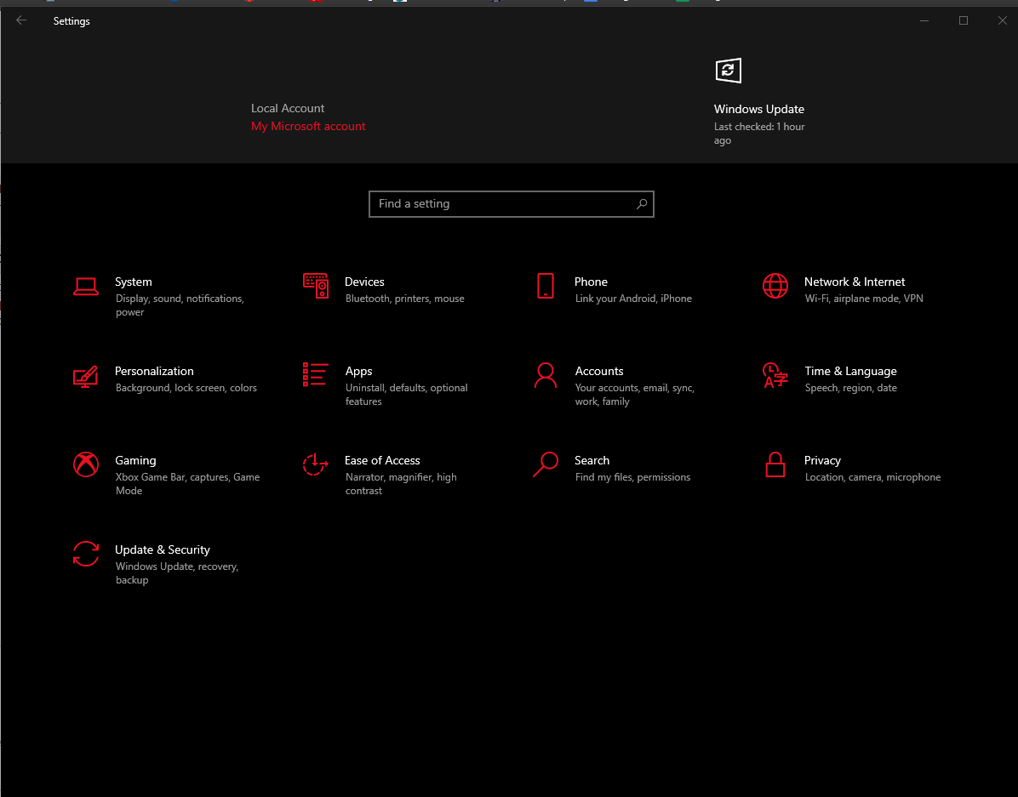Click the Personalization paintbrush icon

[x=86, y=376]
